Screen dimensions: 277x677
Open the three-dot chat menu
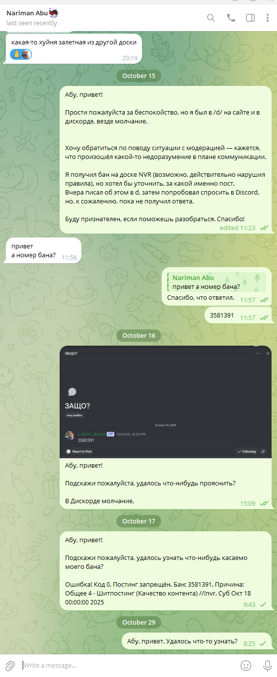[x=268, y=18]
